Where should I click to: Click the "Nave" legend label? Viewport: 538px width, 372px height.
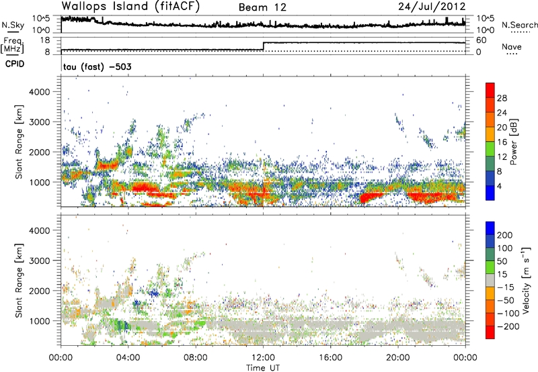click(512, 47)
